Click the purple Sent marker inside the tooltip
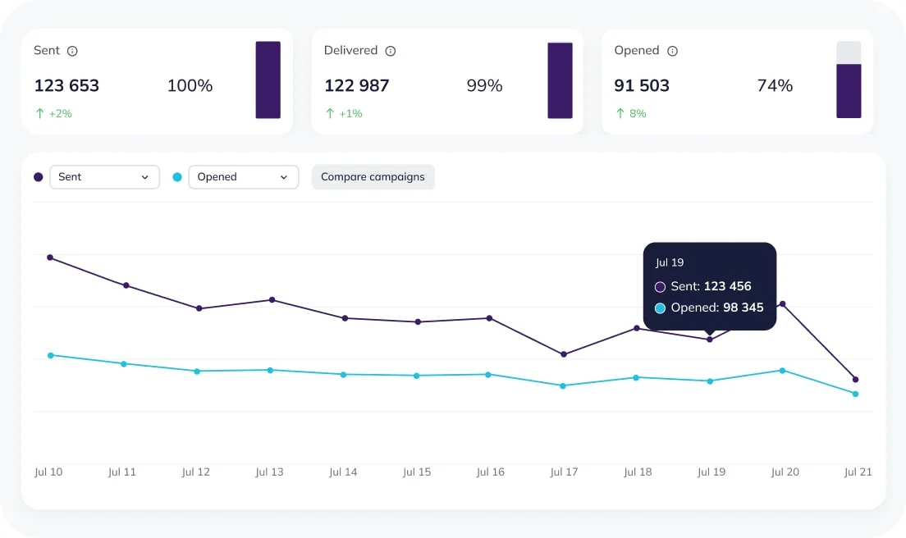This screenshot has width=906, height=538. [x=659, y=286]
